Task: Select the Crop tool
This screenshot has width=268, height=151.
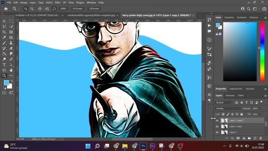Action: point(4,32)
